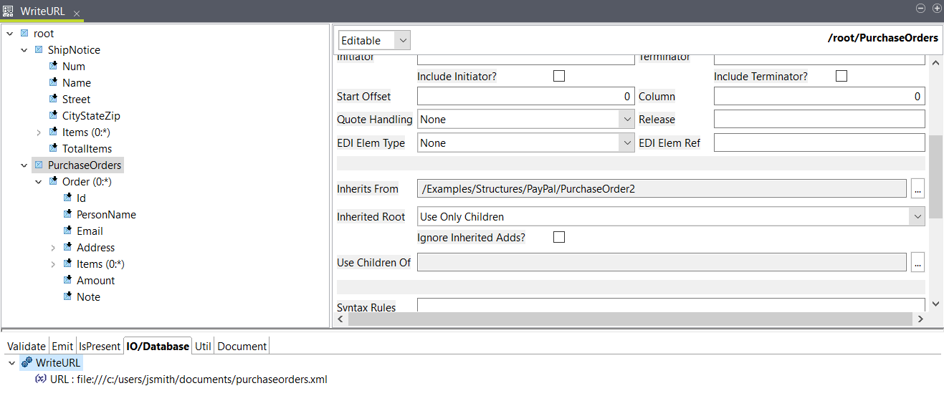Enable the Include Initiator checkbox
Screen dimensions: 944x411
pos(559,76)
